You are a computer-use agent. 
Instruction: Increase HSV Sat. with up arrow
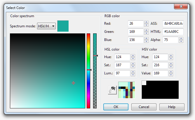(171, 64)
